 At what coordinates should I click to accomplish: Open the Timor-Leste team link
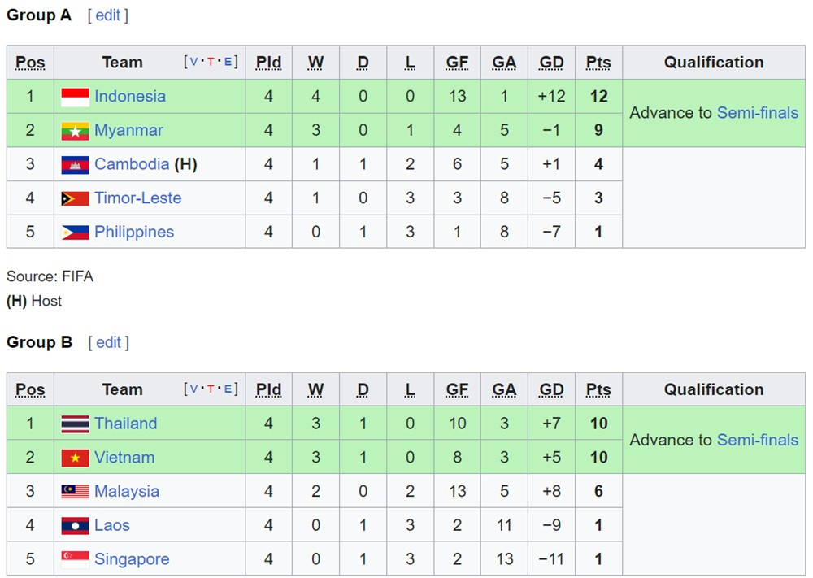pyautogui.click(x=137, y=198)
